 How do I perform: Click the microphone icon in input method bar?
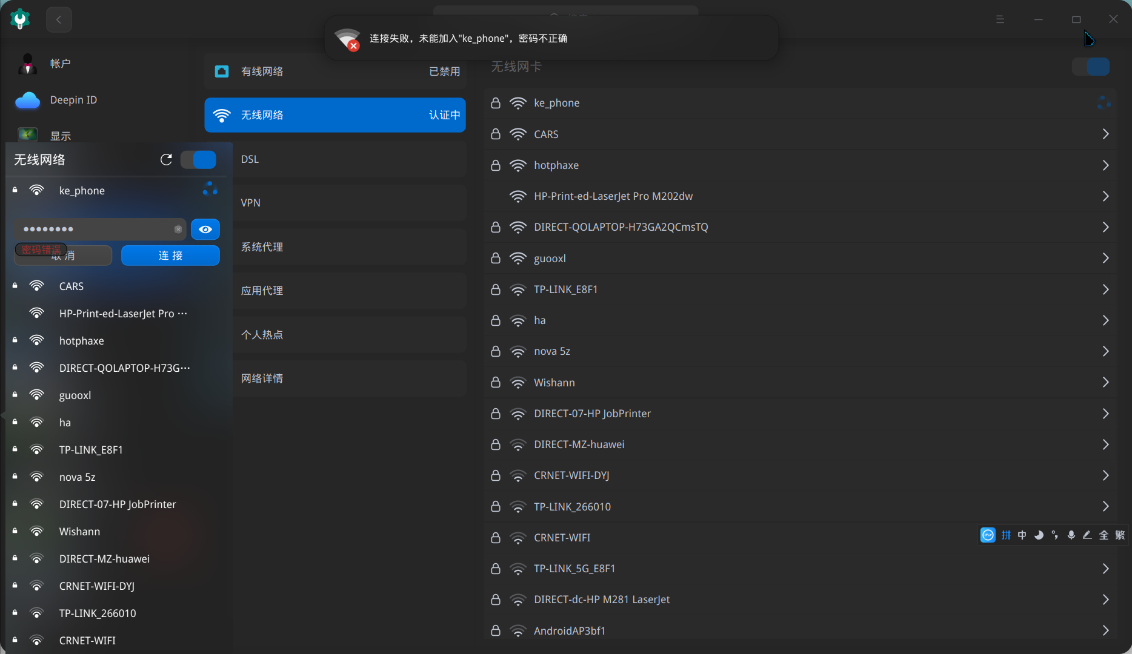coord(1071,535)
